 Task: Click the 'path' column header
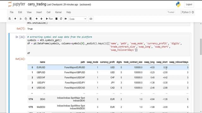click(x=83, y=62)
